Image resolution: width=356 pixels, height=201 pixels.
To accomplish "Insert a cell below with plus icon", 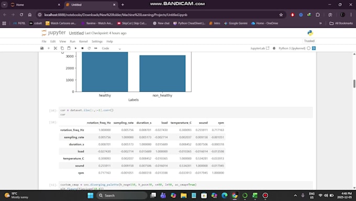I will point(48,48).
